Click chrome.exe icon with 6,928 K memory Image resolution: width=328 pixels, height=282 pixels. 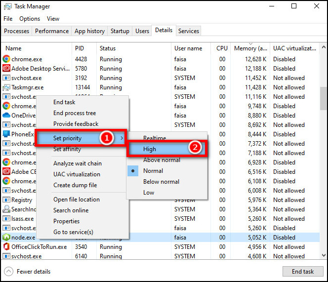point(6,162)
